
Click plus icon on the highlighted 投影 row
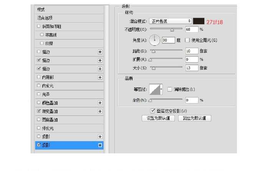tap(100, 145)
